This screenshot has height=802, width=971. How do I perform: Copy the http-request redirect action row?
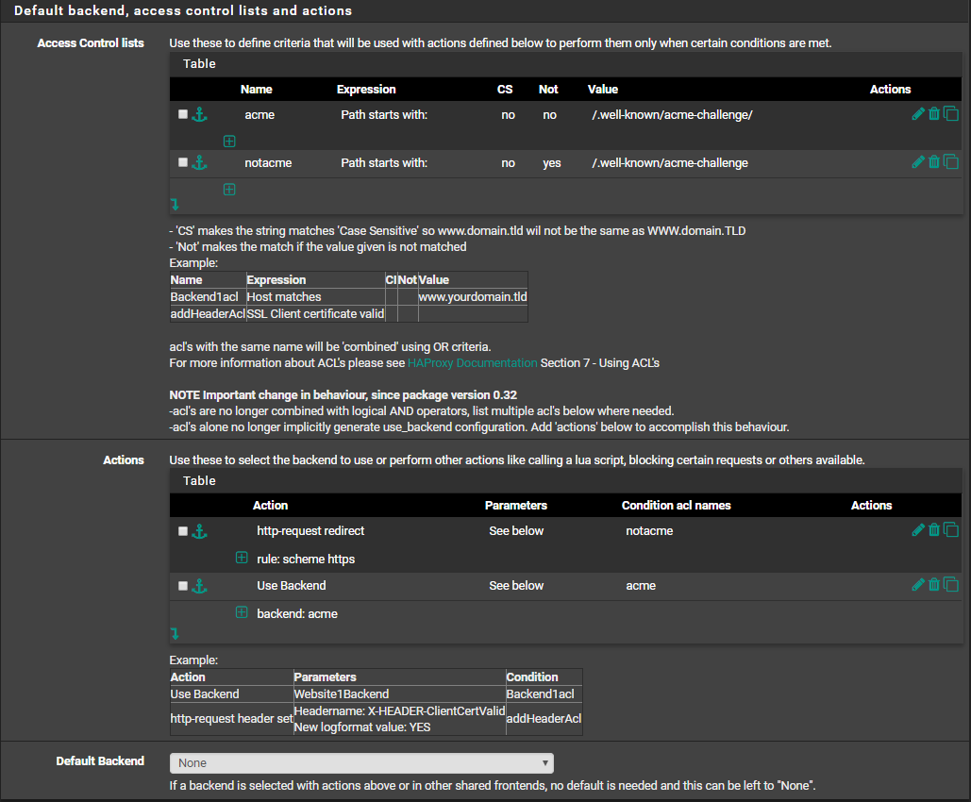click(x=950, y=530)
